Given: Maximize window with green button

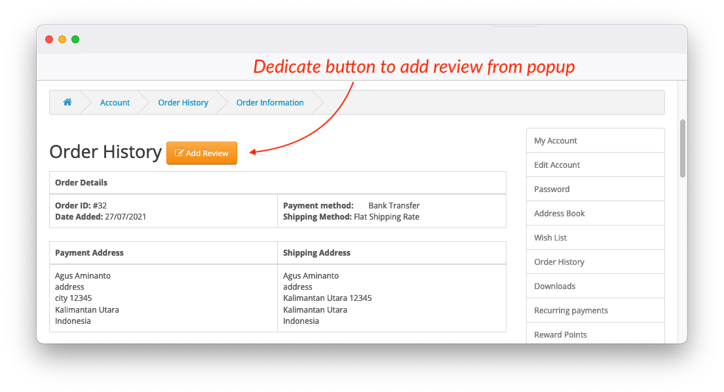Looking at the screenshot, I should point(75,39).
